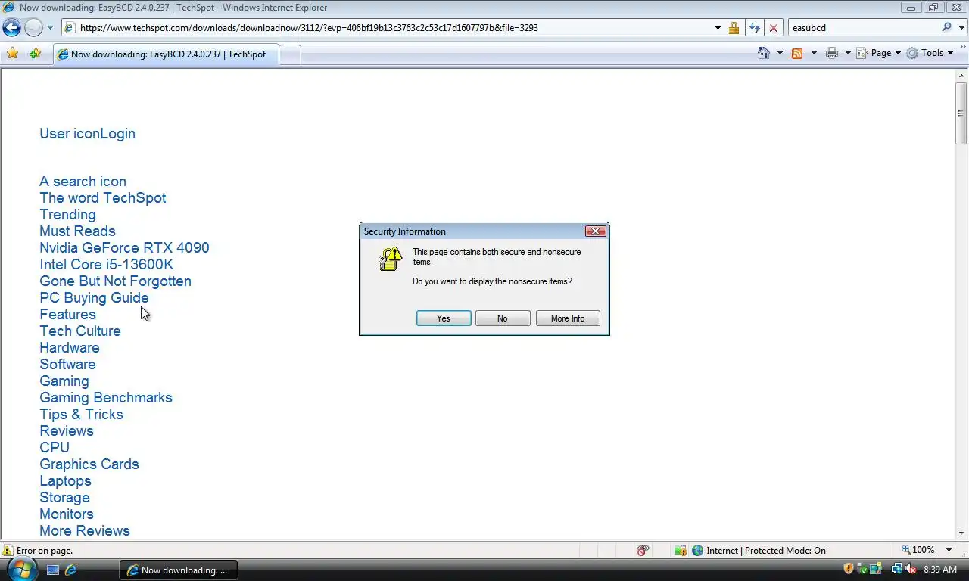This screenshot has width=969, height=581.
Task: Open the Tips & Tricks link
Action: pos(82,415)
